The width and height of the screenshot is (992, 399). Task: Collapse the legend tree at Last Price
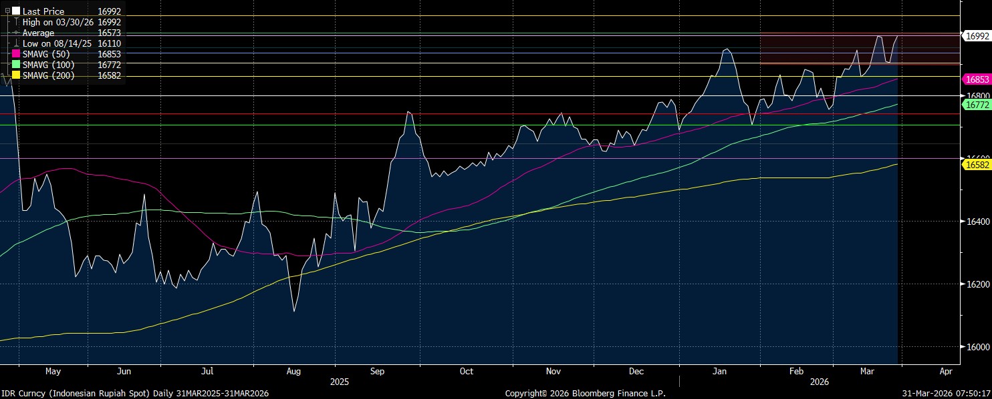[x=8, y=11]
